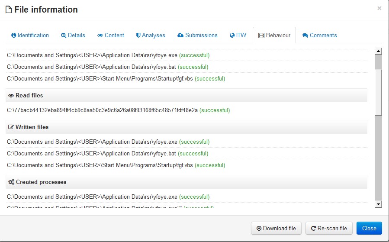
Task: Click the globe icon on ITW tab
Action: pos(232,35)
